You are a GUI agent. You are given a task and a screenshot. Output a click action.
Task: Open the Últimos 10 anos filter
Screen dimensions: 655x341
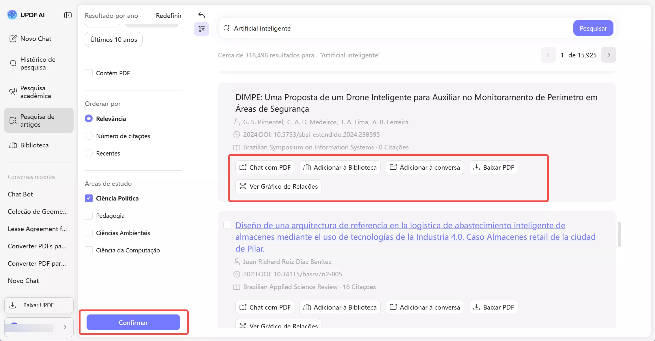[x=113, y=40]
